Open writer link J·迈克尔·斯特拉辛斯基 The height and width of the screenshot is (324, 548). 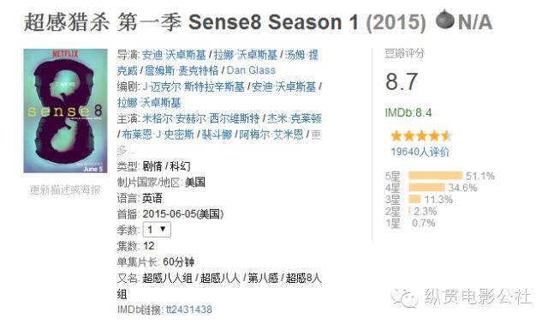194,87
